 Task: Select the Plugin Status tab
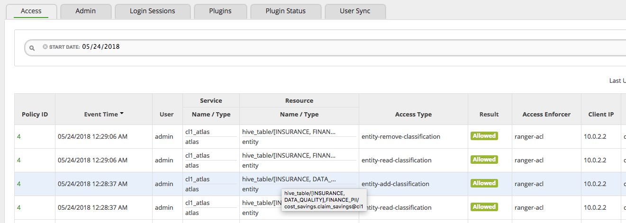pos(285,11)
